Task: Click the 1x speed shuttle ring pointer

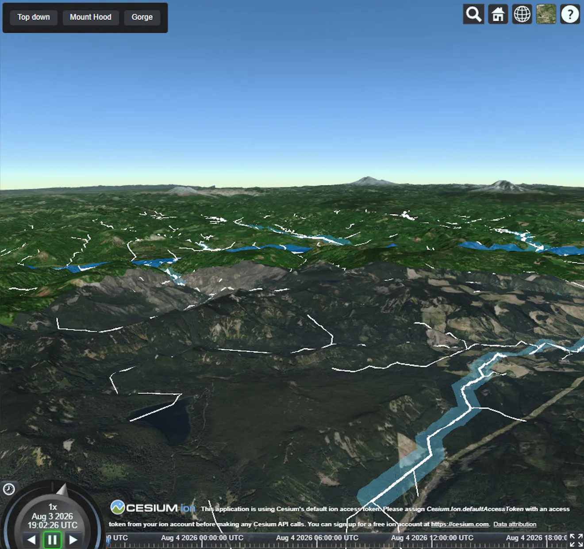Action: tap(62, 490)
